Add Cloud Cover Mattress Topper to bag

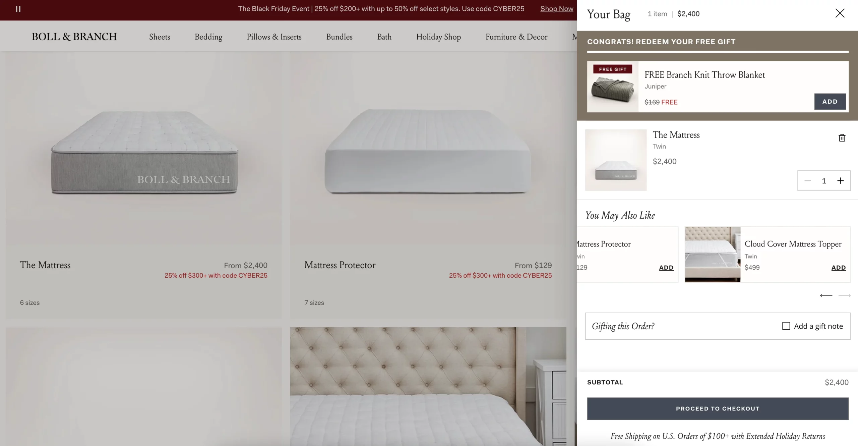click(839, 268)
